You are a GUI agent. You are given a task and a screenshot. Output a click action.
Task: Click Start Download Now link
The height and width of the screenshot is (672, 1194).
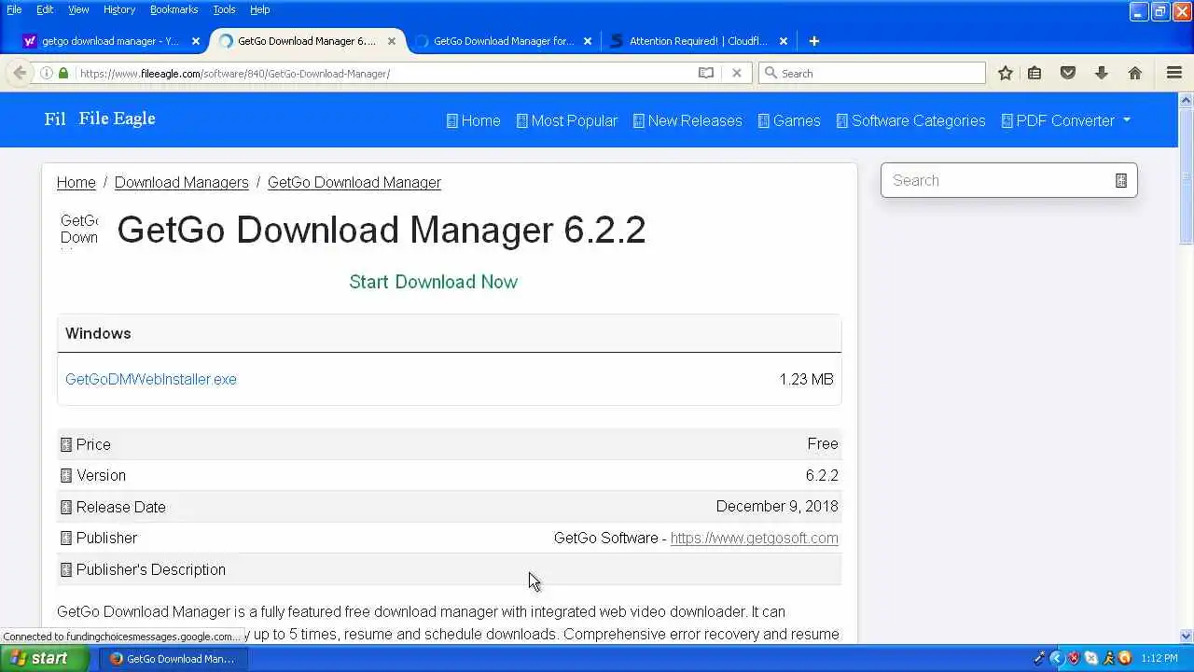[433, 282]
